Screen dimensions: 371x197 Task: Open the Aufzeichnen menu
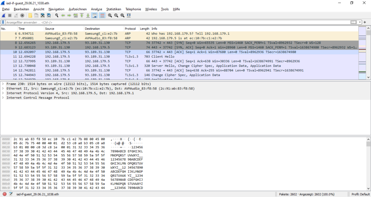[x=78, y=9]
